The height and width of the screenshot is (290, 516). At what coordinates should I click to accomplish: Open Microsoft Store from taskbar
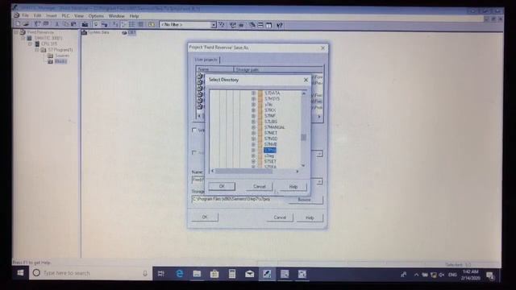tap(214, 274)
